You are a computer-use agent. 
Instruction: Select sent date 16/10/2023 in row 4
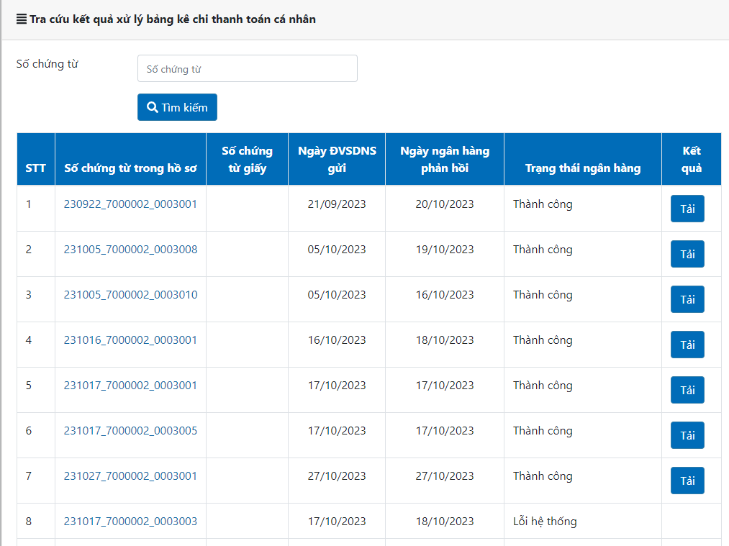click(337, 340)
